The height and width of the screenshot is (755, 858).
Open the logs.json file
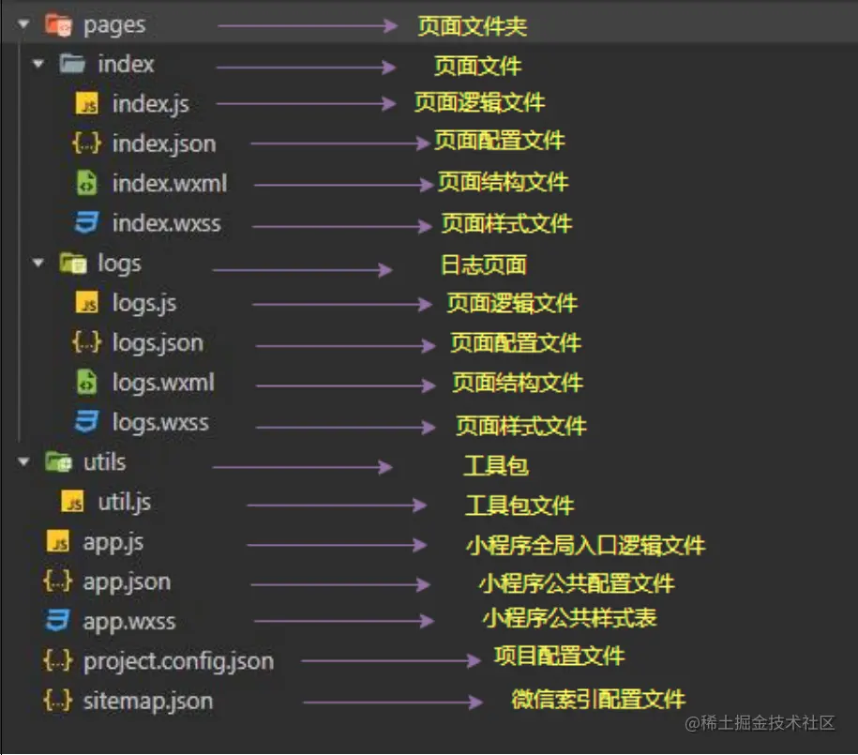coord(158,343)
